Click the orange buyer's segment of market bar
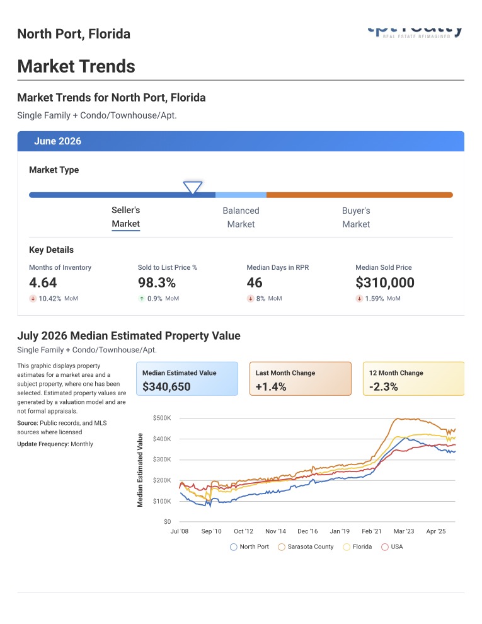Screen dimensions: 482x624 tap(360, 195)
